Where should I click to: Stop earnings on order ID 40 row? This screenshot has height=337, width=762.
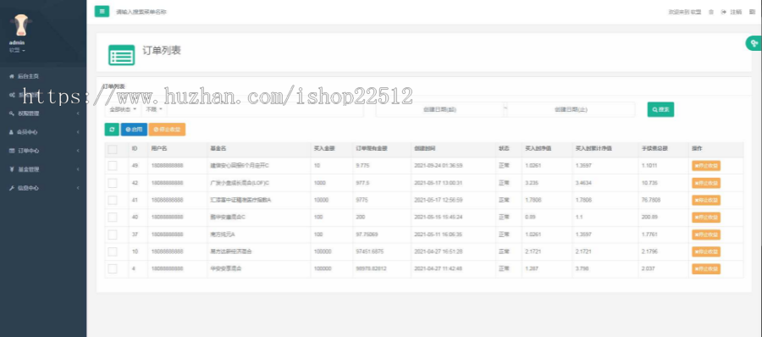click(x=706, y=218)
